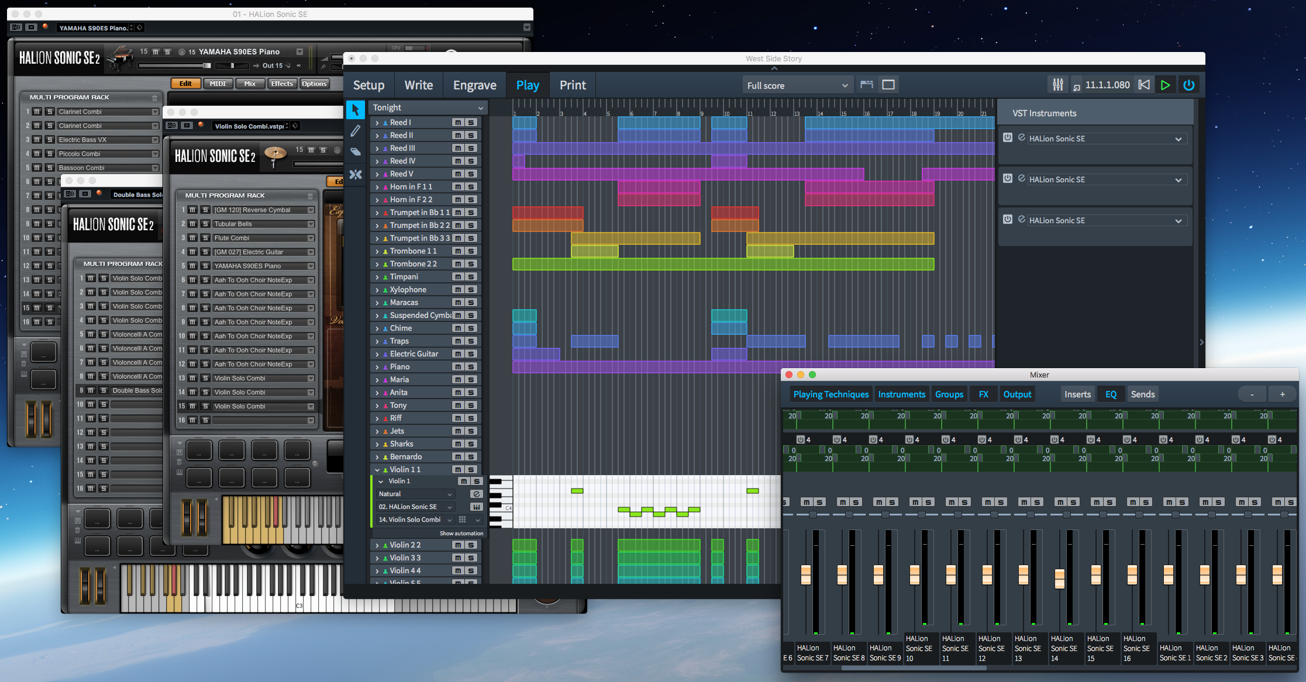Expand the Reed II track
The width and height of the screenshot is (1306, 682).
click(377, 136)
